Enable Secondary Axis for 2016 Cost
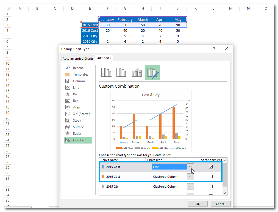This screenshot has height=212, width=278. coord(211,177)
